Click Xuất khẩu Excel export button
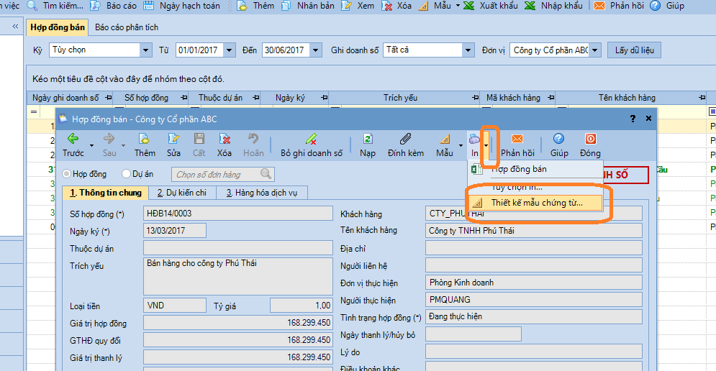 [x=491, y=6]
